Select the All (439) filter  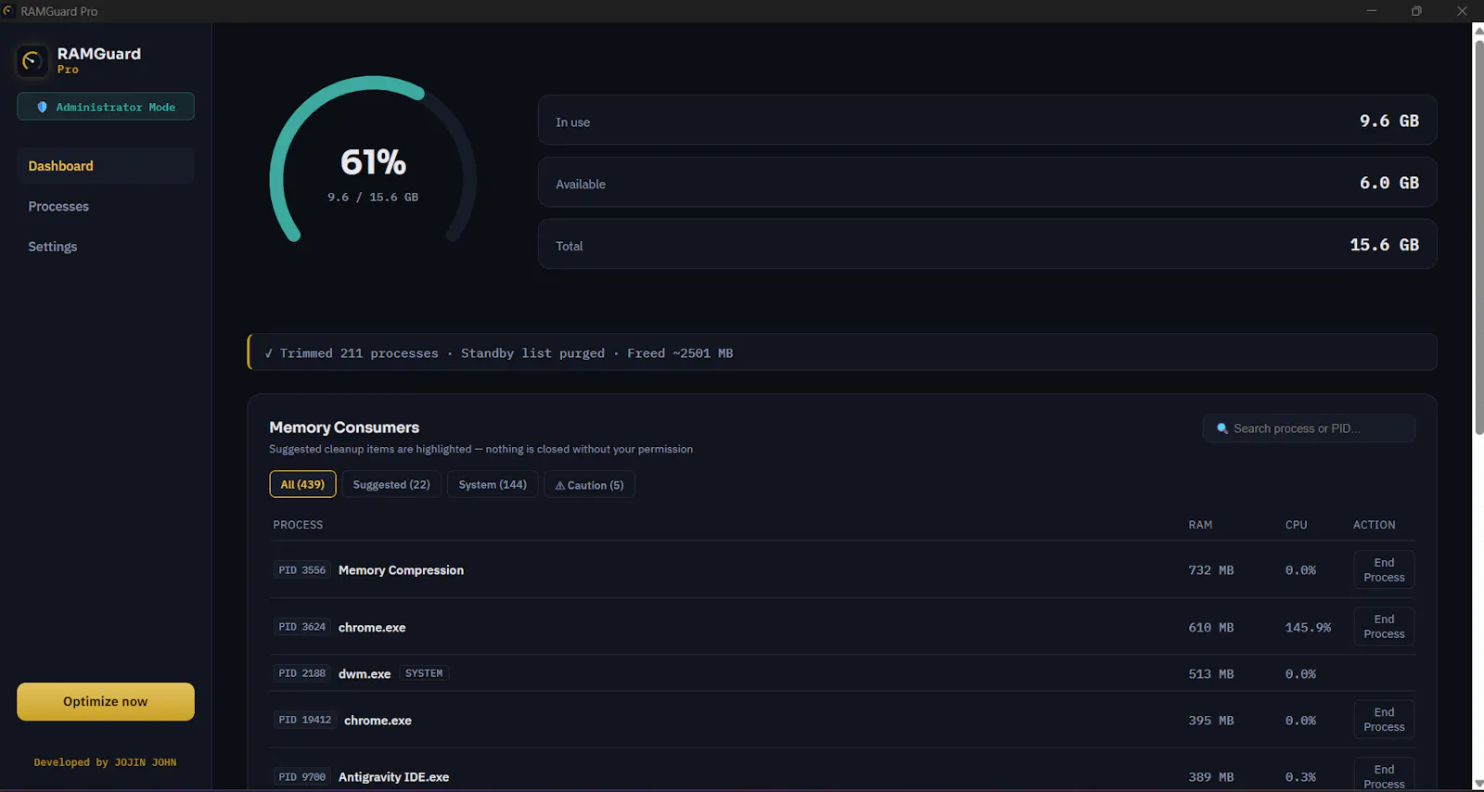coord(302,484)
